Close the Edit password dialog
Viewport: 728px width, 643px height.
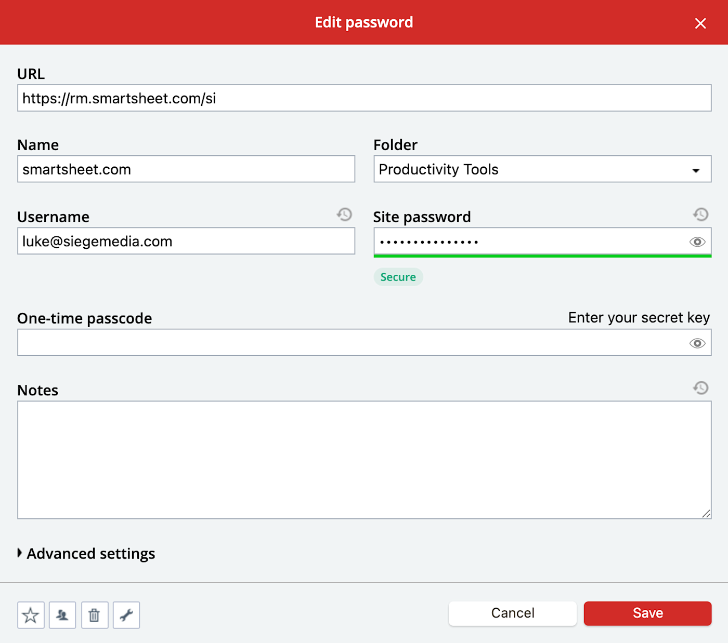pyautogui.click(x=700, y=23)
